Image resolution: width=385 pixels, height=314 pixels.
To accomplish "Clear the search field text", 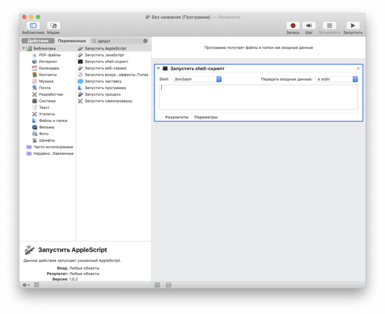I will click(145, 41).
